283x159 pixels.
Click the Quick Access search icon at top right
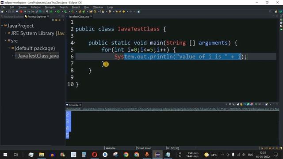coord(270,11)
